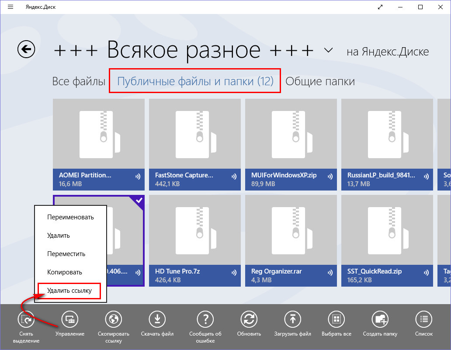451x350 pixels.
Task: Click the Обновить refresh icon
Action: click(249, 319)
